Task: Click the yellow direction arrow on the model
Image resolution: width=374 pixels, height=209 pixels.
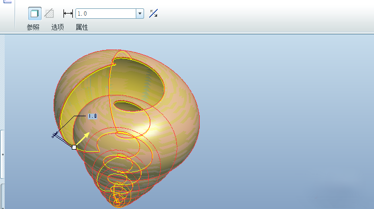Action: pos(85,138)
